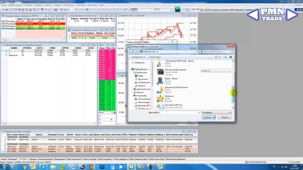Open Skype from the taskbar
The height and width of the screenshot is (170, 303).
(43, 167)
